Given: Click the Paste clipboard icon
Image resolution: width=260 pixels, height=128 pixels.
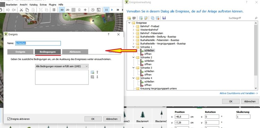Looking at the screenshot, I should click(x=33, y=10).
